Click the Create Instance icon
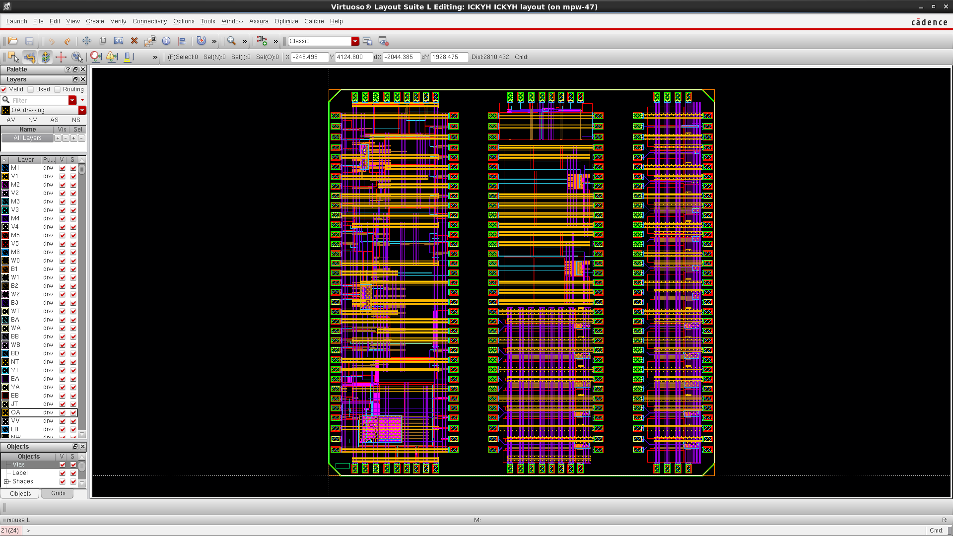 click(x=262, y=41)
